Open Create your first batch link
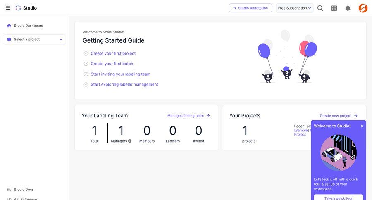 (112, 64)
